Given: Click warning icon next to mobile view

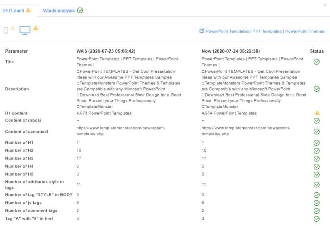Looking at the screenshot, I should tap(13, 28).
